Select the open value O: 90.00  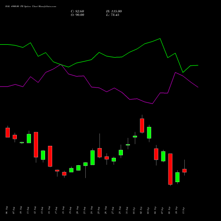pos(77,15)
